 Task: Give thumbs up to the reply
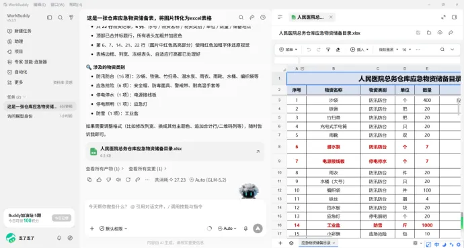coord(99,180)
